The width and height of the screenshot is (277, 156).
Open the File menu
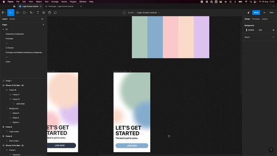pos(18,2)
